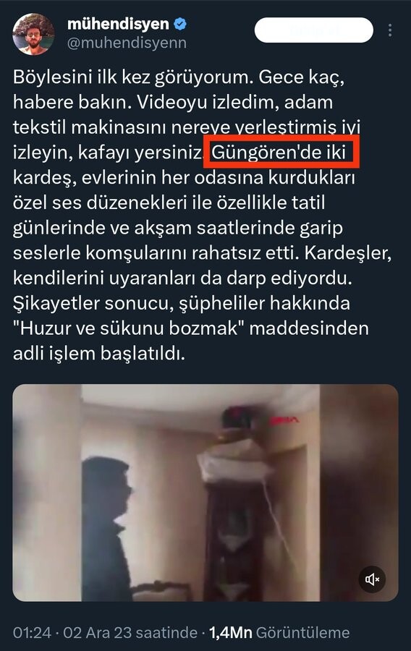Tap the red news logo watermark in the video
The image size is (411, 651).
(x=284, y=421)
